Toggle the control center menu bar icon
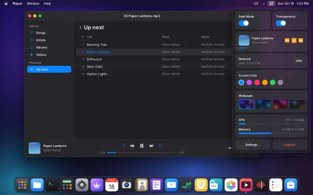This screenshot has height=195, width=313. pyautogui.click(x=271, y=3)
